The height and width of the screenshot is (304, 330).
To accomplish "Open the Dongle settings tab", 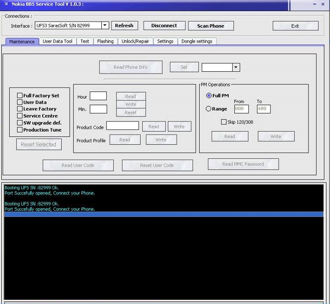I will pyautogui.click(x=197, y=41).
